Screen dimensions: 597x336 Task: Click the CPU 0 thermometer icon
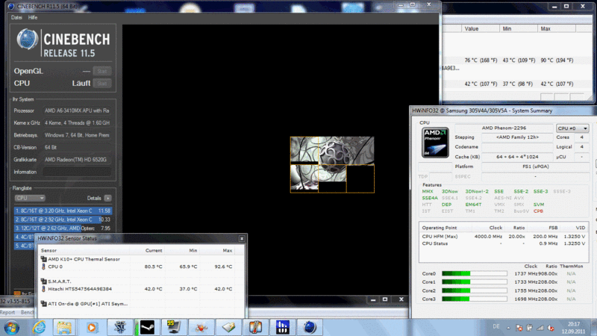click(43, 267)
